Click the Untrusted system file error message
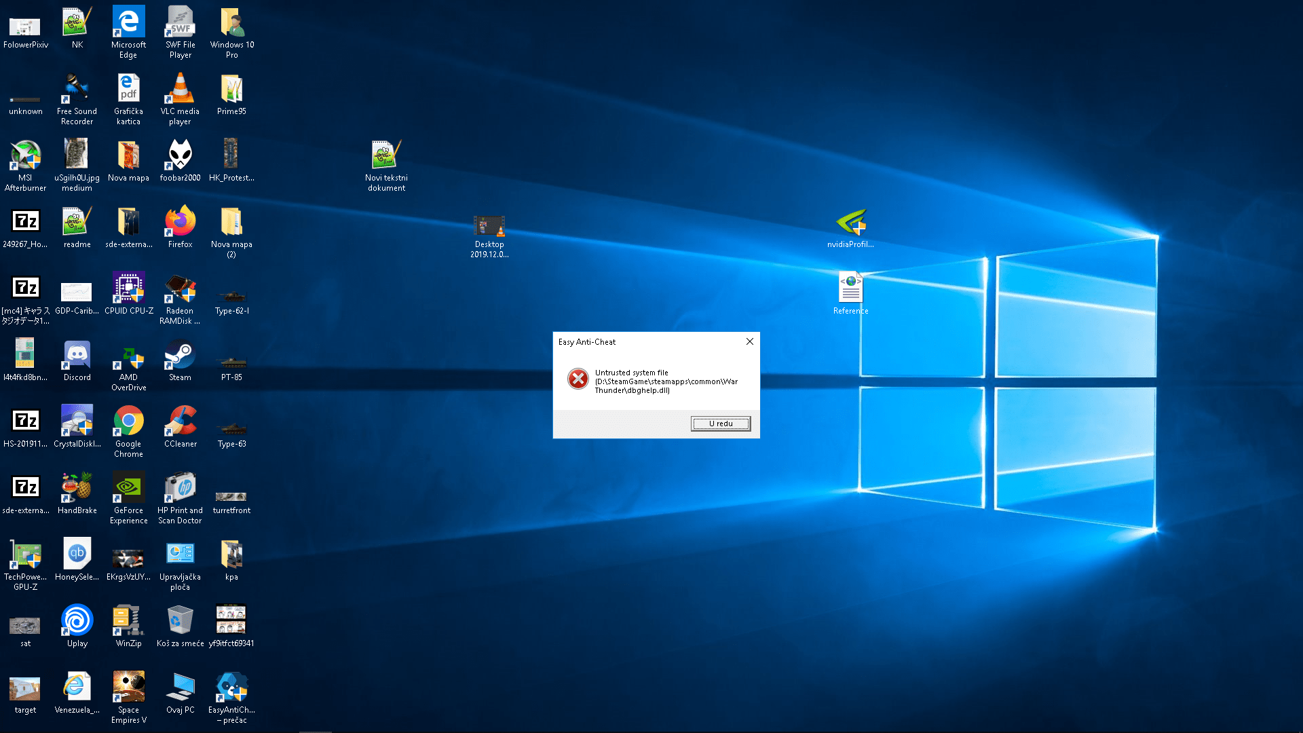Viewport: 1303px width, 733px height. (666, 381)
